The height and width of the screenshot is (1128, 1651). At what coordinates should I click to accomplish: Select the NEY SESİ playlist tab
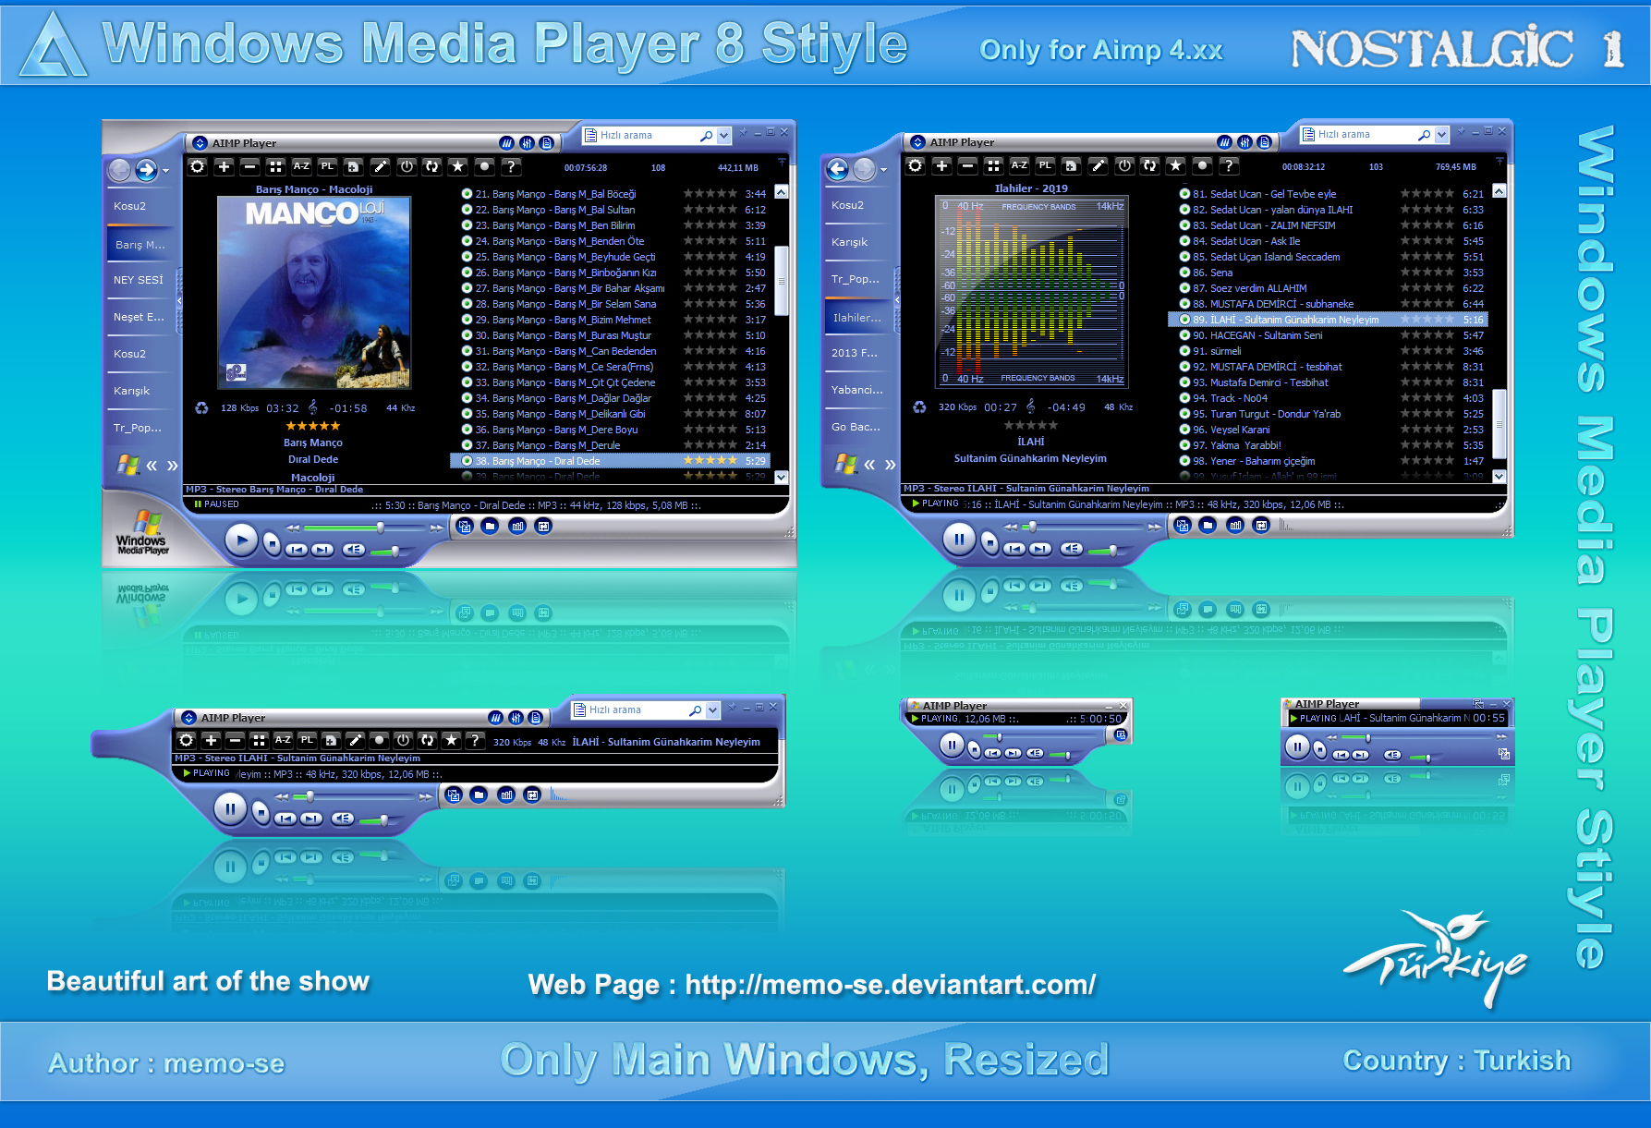(139, 280)
